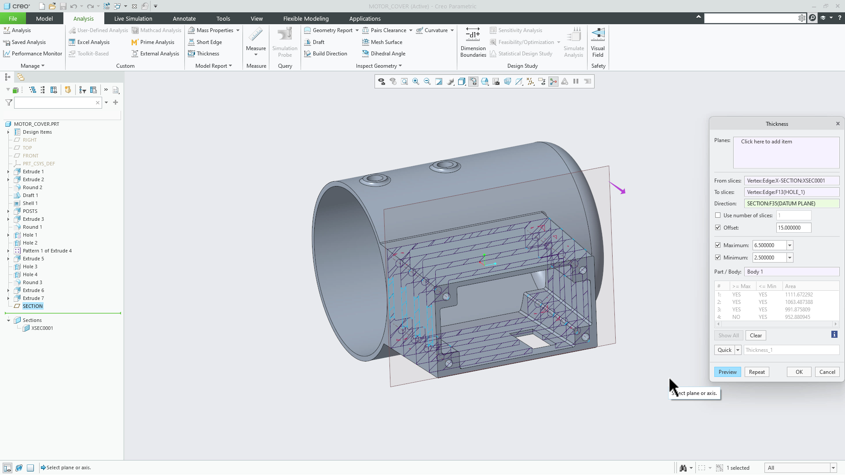Disable the Maximum thickness checkbox
This screenshot has height=475, width=845.
tap(719, 245)
